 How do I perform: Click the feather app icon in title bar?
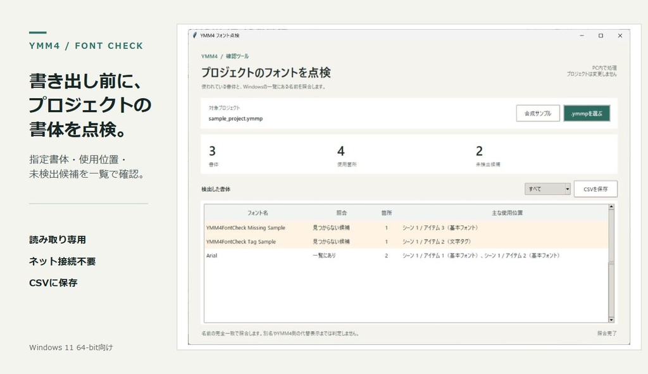click(195, 35)
